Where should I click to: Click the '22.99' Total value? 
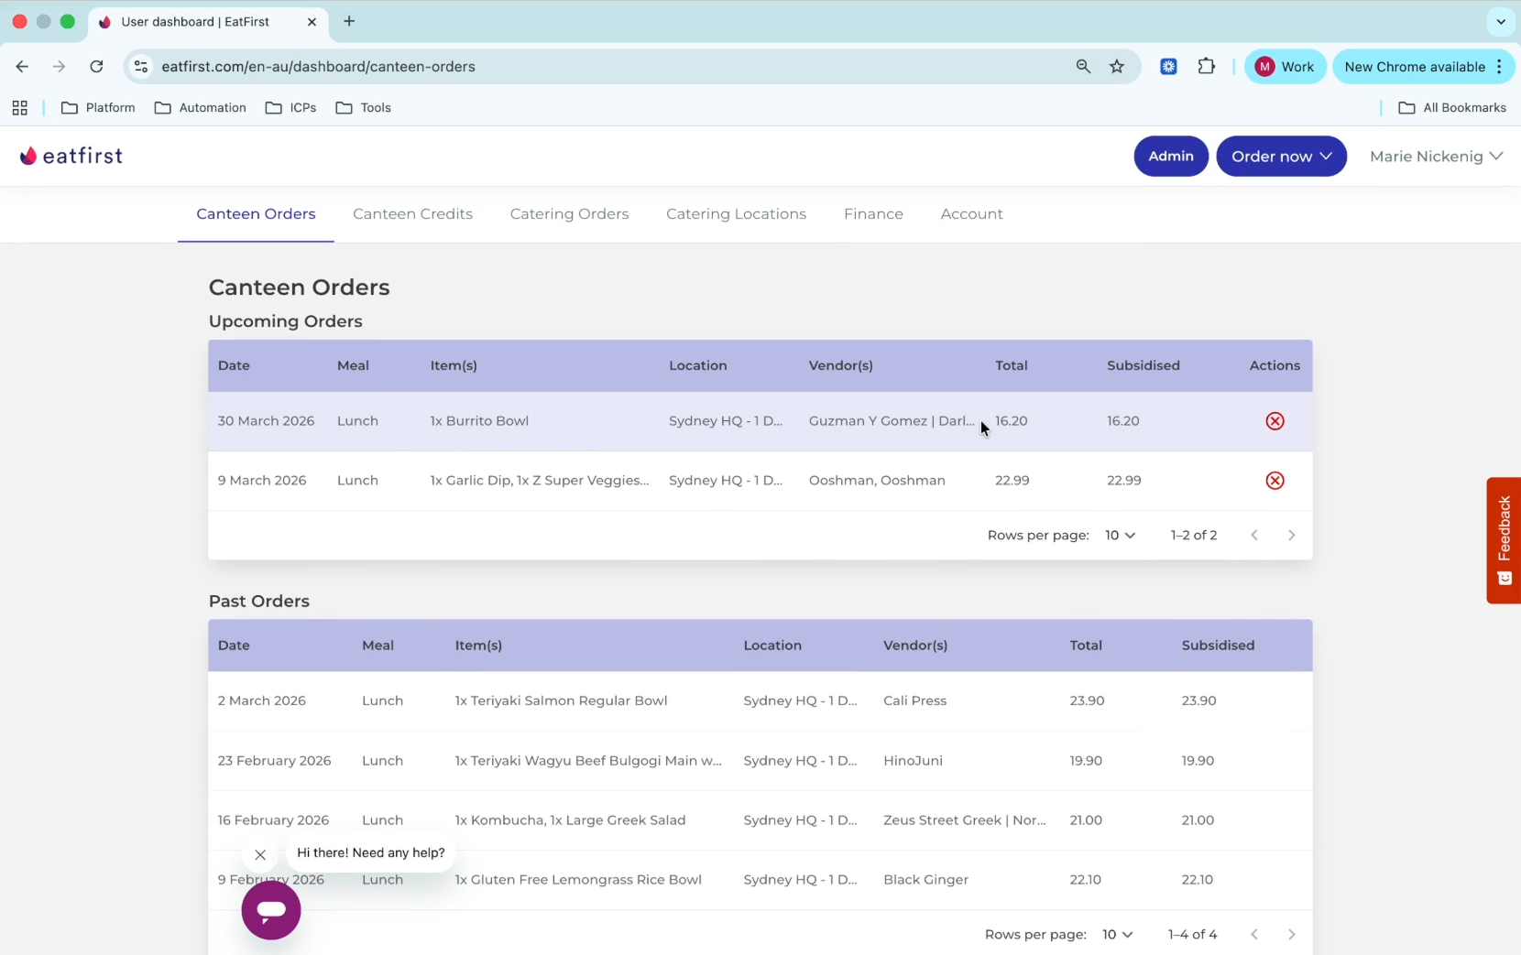pos(1012,481)
